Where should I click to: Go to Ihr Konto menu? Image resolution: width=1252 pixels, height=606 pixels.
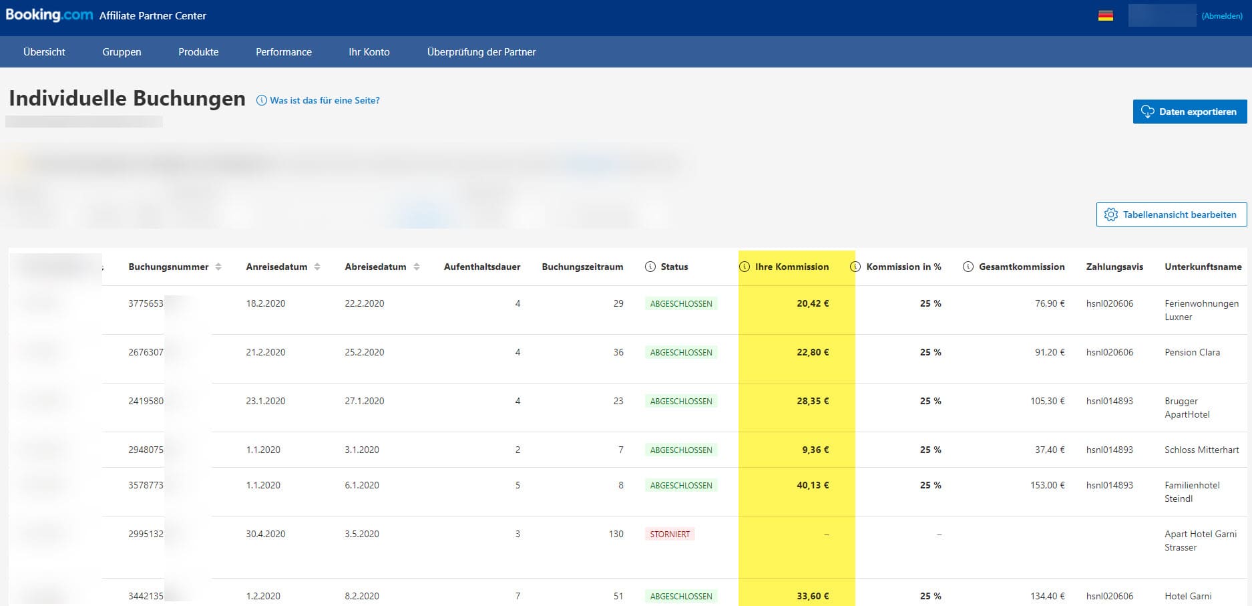(x=369, y=51)
